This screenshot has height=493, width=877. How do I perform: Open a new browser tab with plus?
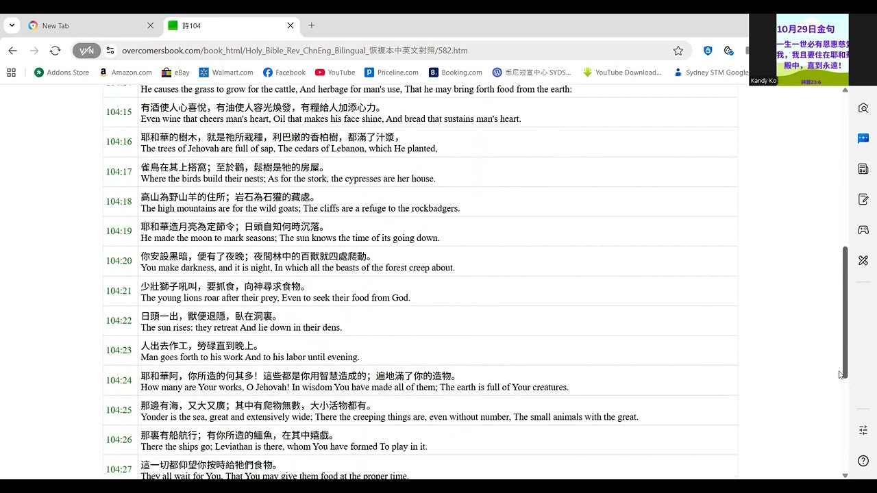point(312,25)
